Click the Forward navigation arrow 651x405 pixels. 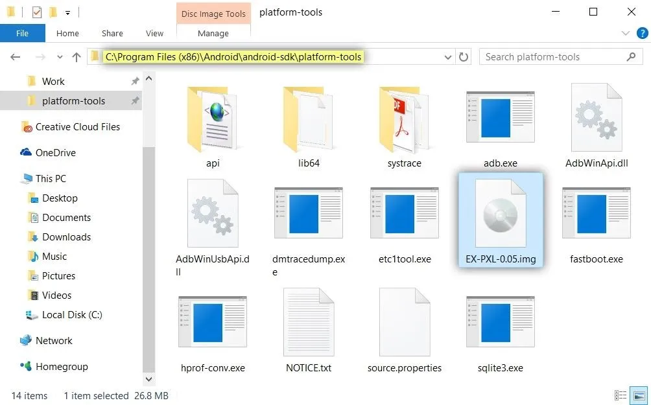pyautogui.click(x=40, y=57)
